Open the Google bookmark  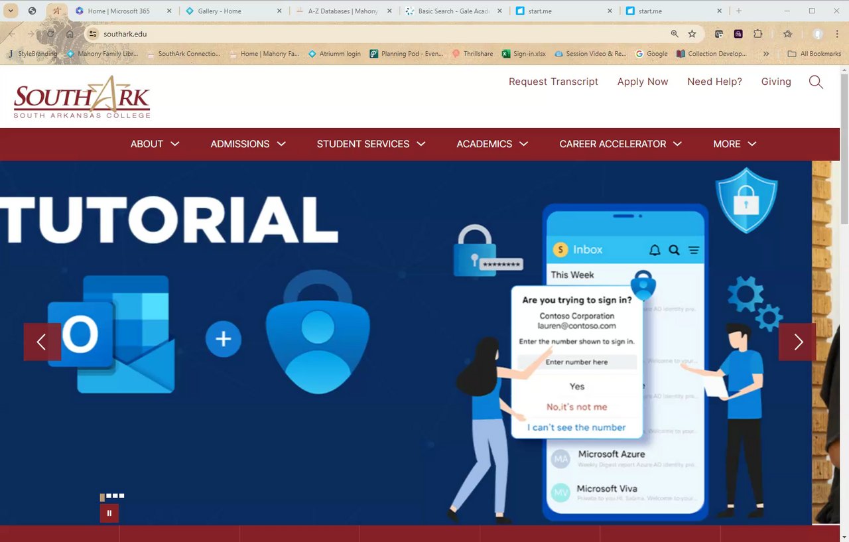click(651, 54)
